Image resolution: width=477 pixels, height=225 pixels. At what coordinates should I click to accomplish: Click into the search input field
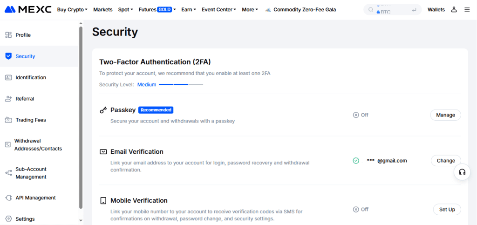click(392, 10)
